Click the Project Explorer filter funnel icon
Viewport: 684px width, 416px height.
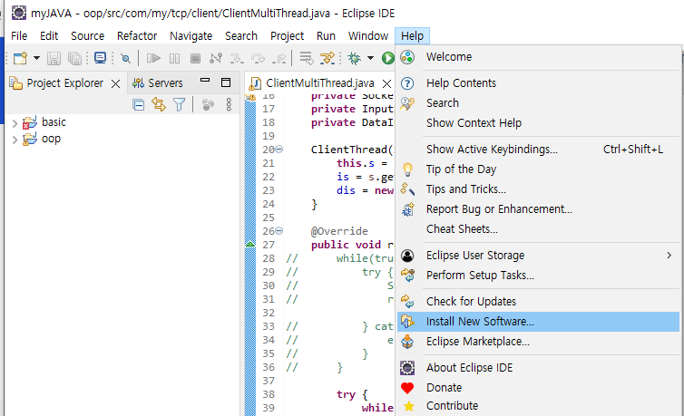coord(180,104)
